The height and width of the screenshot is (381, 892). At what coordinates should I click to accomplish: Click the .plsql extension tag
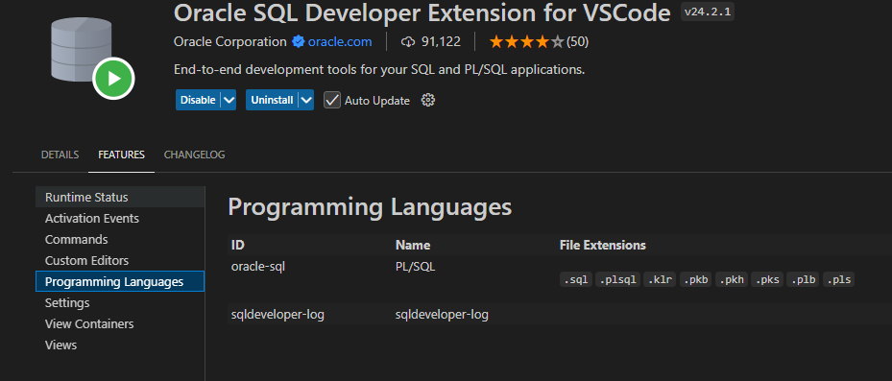(617, 279)
